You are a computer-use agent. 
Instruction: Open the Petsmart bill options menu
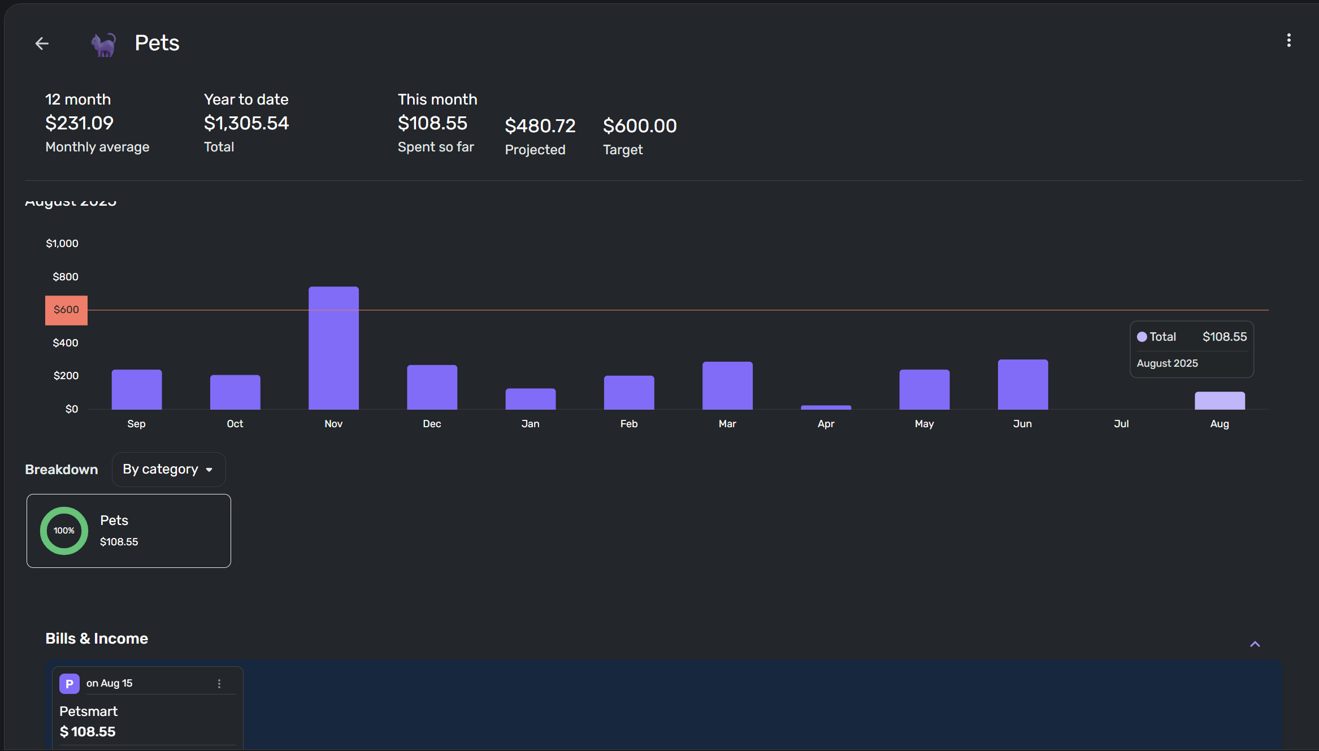coord(219,684)
